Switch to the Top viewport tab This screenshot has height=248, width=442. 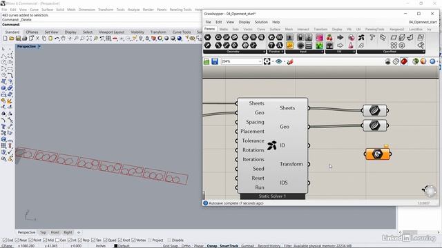pyautogui.click(x=43, y=233)
